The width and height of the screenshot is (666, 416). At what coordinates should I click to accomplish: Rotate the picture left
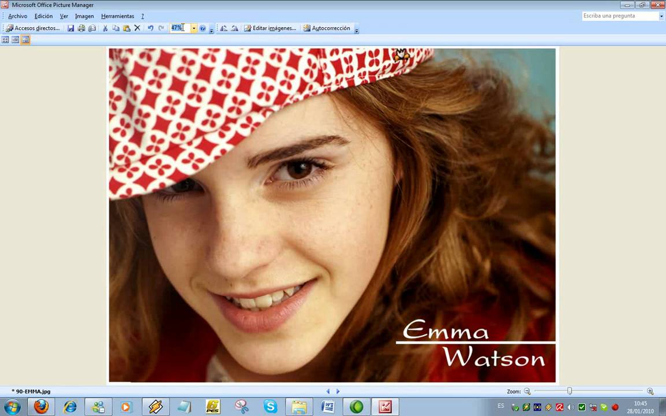223,28
